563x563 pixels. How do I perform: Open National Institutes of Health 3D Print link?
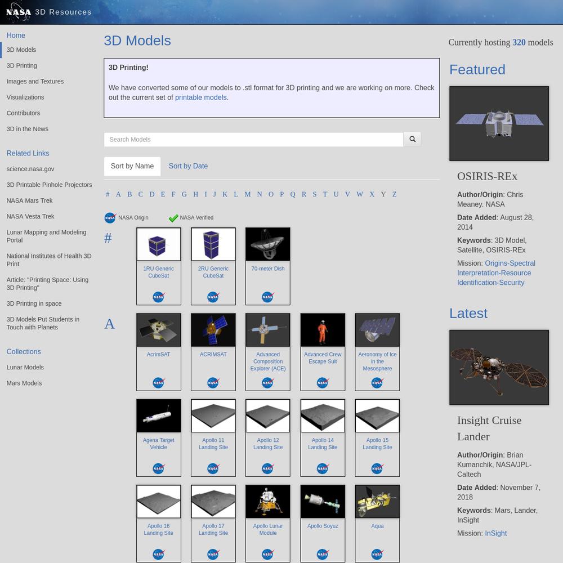(49, 260)
